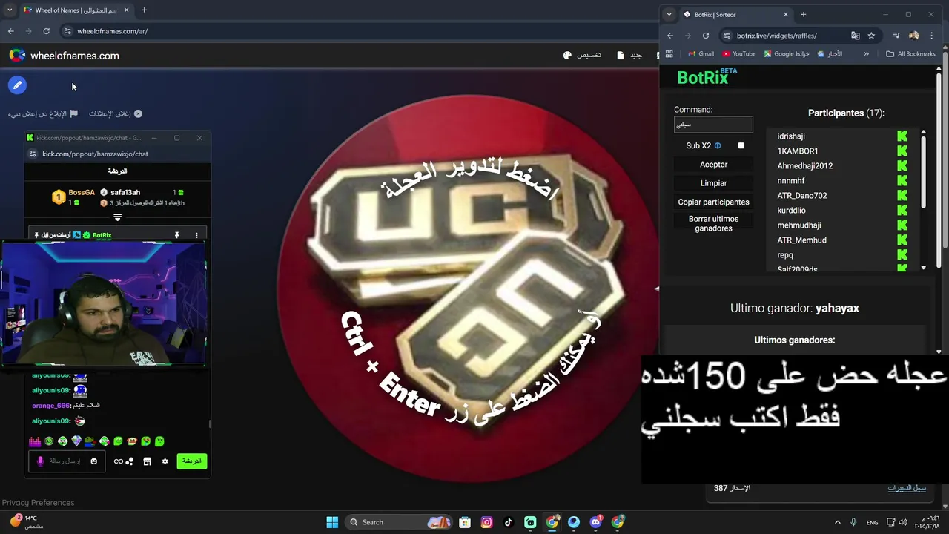This screenshot has height=534, width=949.
Task: Spin the wheel by clicking its center
Action: tap(467, 289)
